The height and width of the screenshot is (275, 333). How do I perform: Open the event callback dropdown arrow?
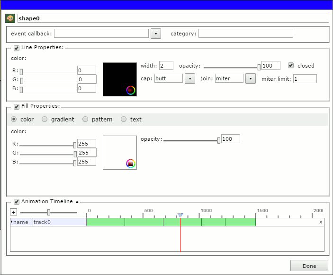pyautogui.click(x=156, y=34)
